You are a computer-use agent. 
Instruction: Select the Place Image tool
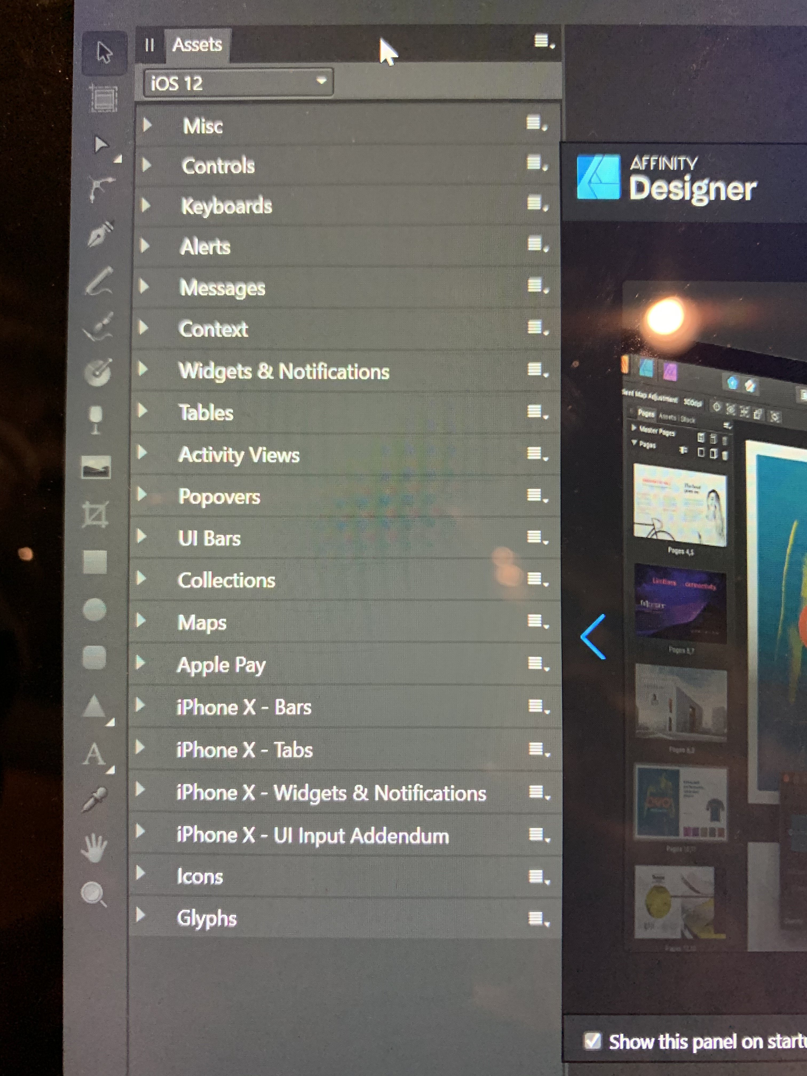point(95,467)
